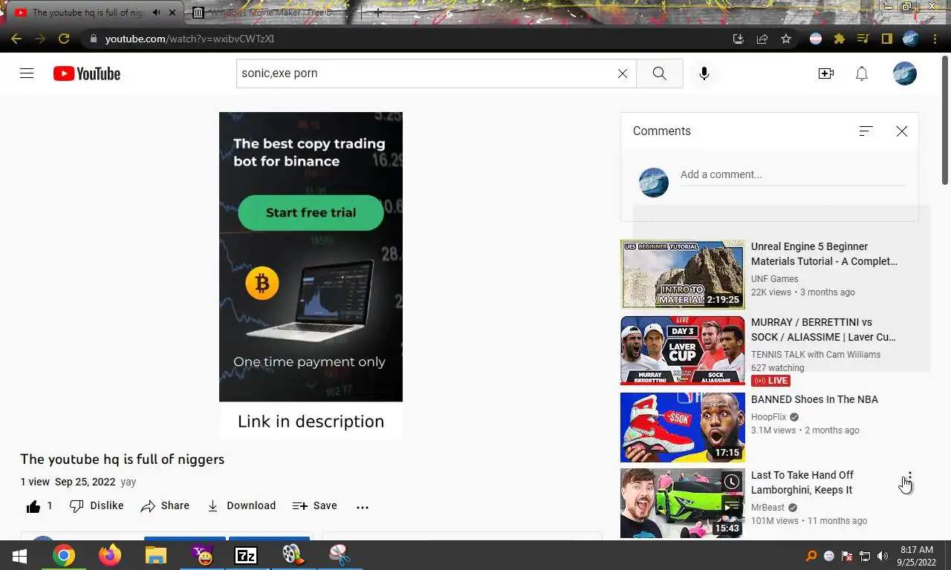Open the Laver Cup live thumbnail
Viewport: 951px width, 570px height.
tap(682, 350)
